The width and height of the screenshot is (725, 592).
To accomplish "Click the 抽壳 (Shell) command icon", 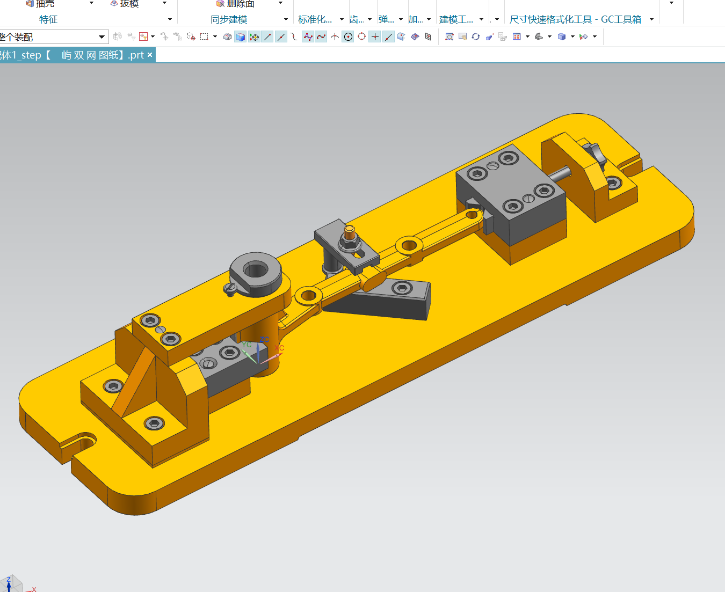I will [x=30, y=4].
